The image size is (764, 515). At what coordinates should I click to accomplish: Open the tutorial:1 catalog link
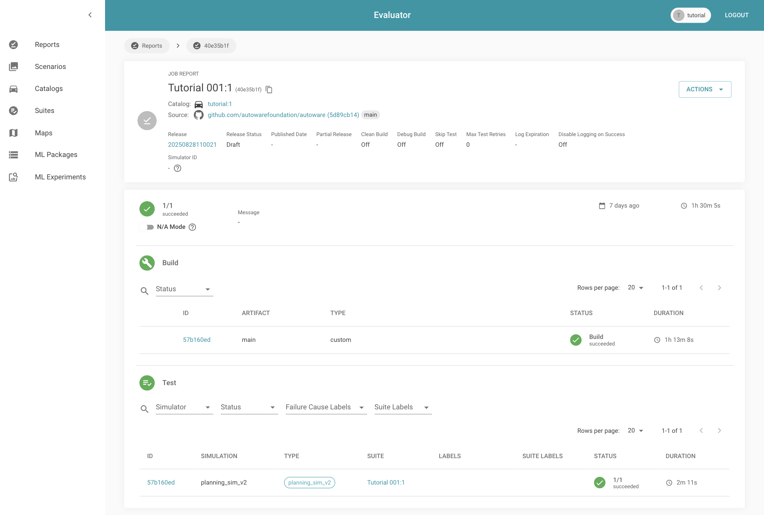(x=220, y=104)
